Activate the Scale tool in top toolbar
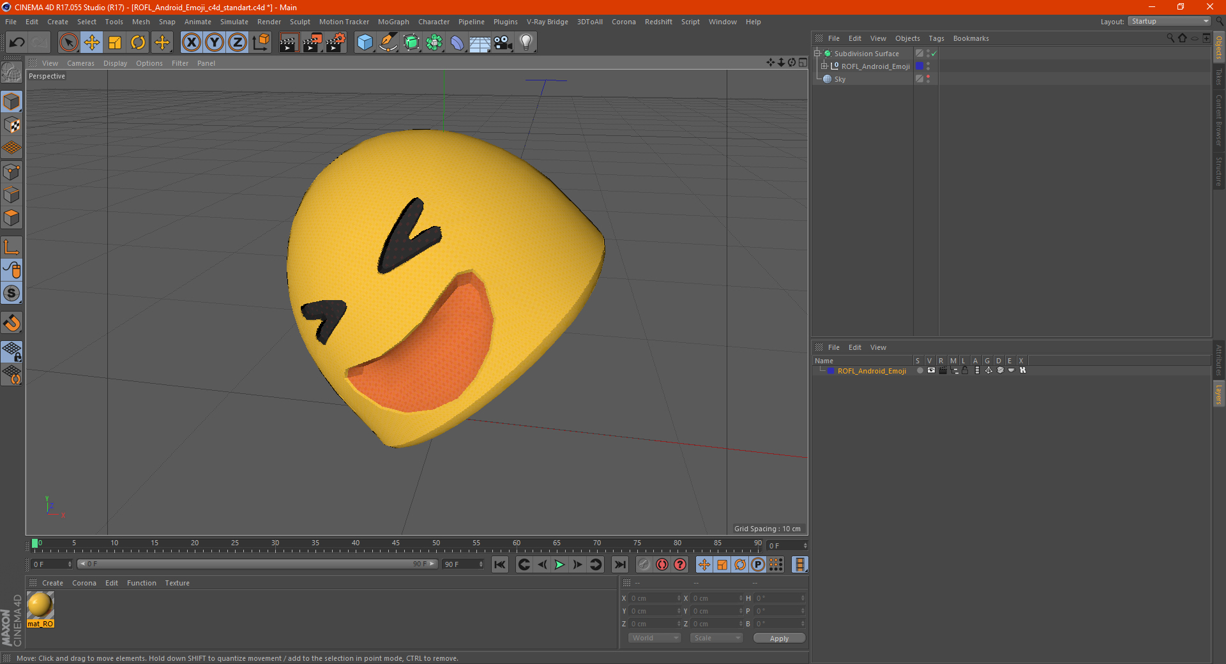The image size is (1226, 664). [x=115, y=43]
